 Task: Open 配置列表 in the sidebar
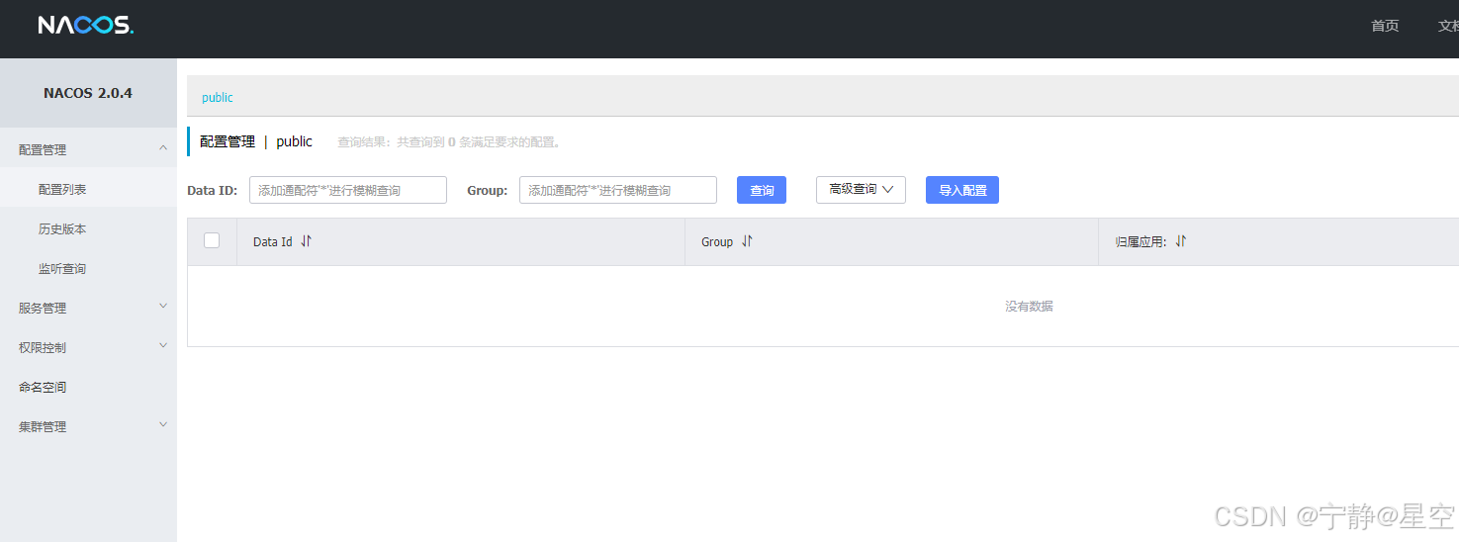88,189
